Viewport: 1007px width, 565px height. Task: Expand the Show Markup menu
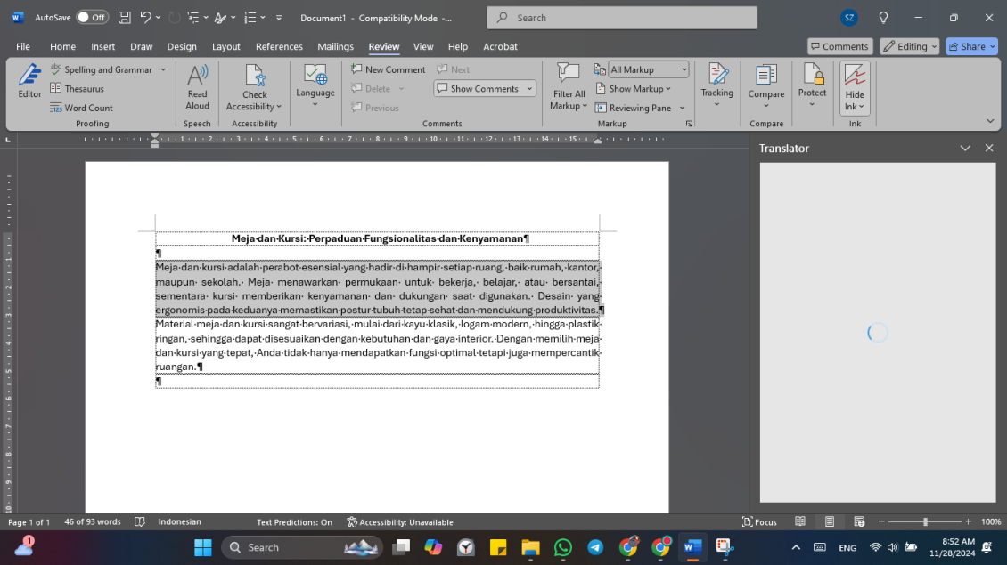635,88
